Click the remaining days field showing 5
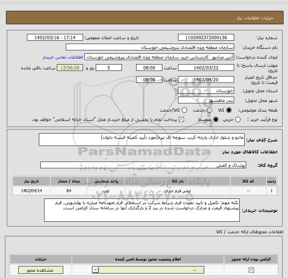The image size is (288, 278). (109, 68)
